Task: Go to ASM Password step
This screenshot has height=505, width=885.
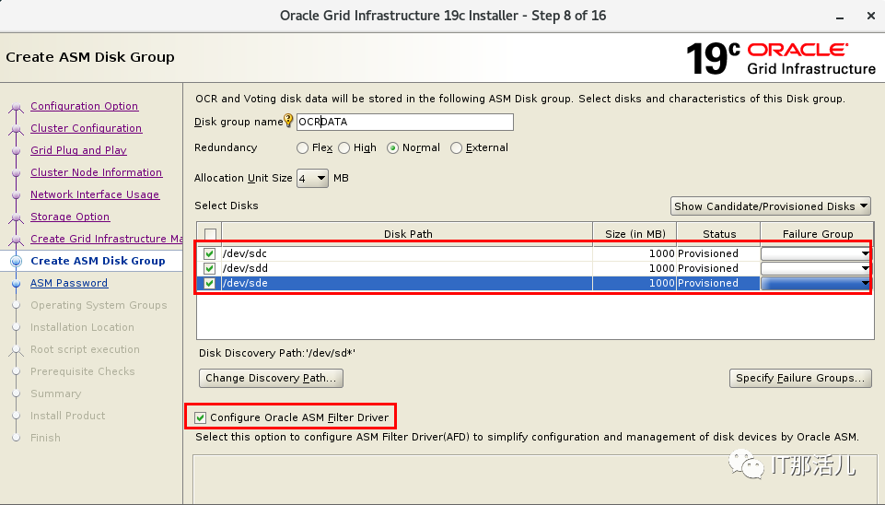Action: (69, 283)
